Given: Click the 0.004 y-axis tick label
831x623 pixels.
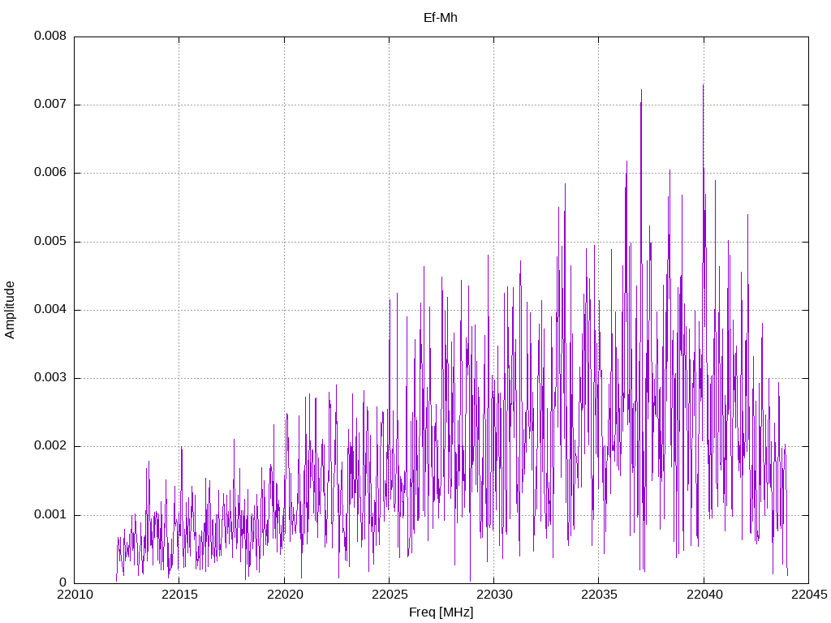Looking at the screenshot, I should coord(50,310).
